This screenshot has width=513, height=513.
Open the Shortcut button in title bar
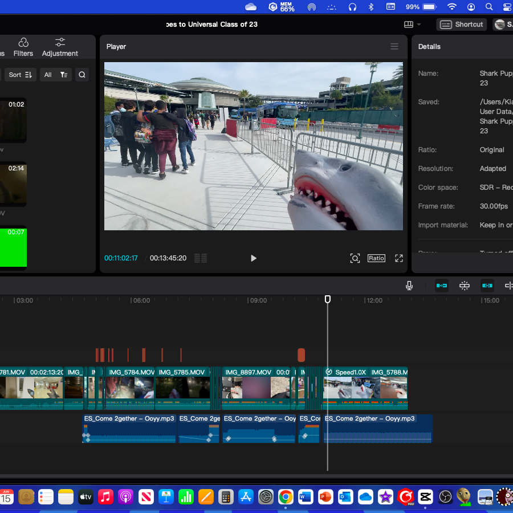(x=461, y=25)
